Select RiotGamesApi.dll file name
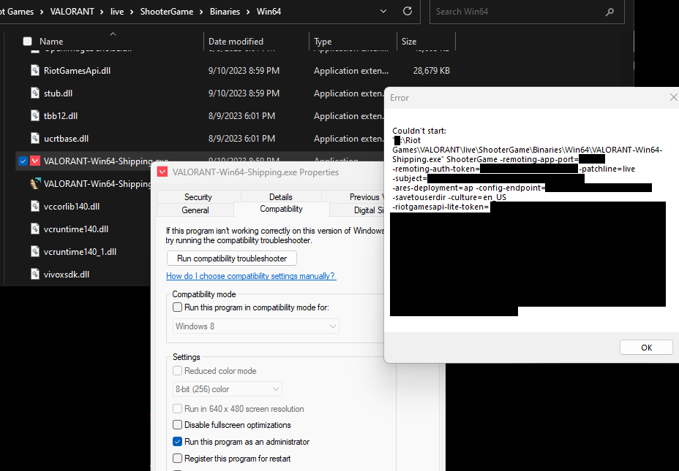Image resolution: width=679 pixels, height=471 pixels. (77, 70)
